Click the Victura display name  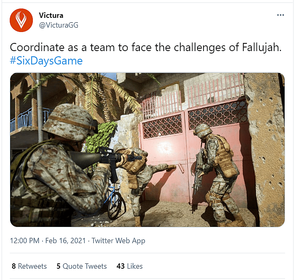(51, 15)
